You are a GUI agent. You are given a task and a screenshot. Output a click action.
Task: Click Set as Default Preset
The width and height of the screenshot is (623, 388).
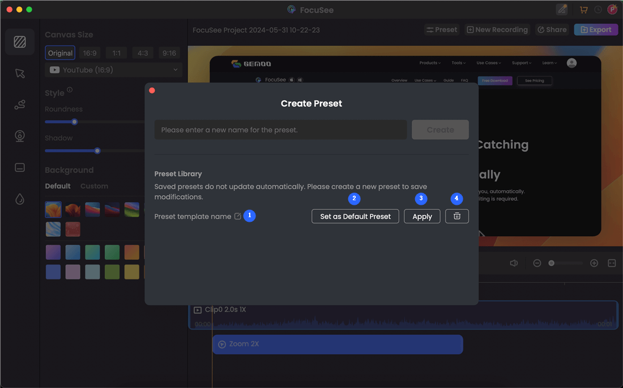(x=355, y=216)
